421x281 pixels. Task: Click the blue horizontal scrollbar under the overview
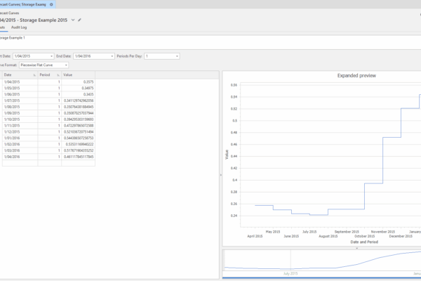321,277
